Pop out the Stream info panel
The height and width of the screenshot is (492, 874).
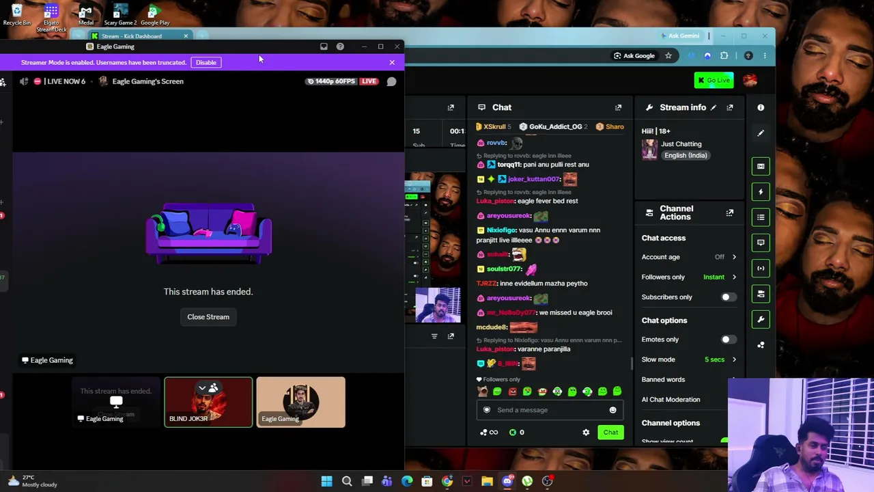point(730,107)
